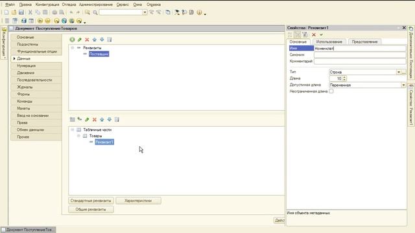Click the filter icon in Свойства panel toolbar

[x=305, y=34]
